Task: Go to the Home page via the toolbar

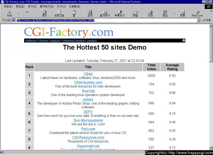Action: [x=74, y=14]
